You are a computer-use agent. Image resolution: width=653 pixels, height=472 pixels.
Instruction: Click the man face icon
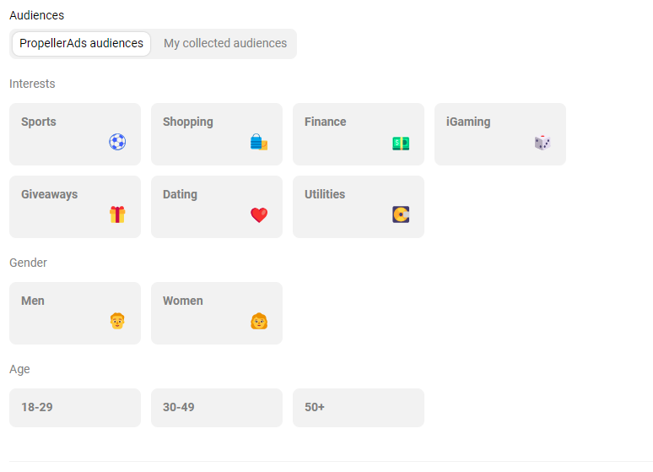pyautogui.click(x=117, y=321)
